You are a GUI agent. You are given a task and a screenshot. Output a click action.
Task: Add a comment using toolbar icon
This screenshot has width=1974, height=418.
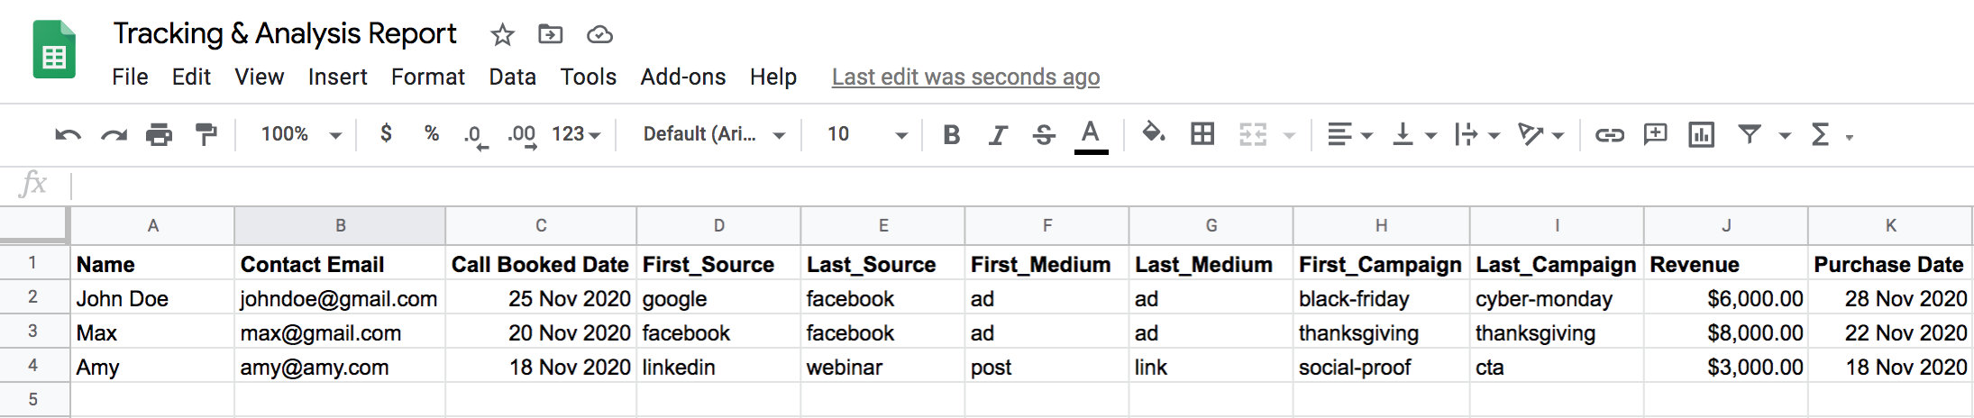[1655, 135]
